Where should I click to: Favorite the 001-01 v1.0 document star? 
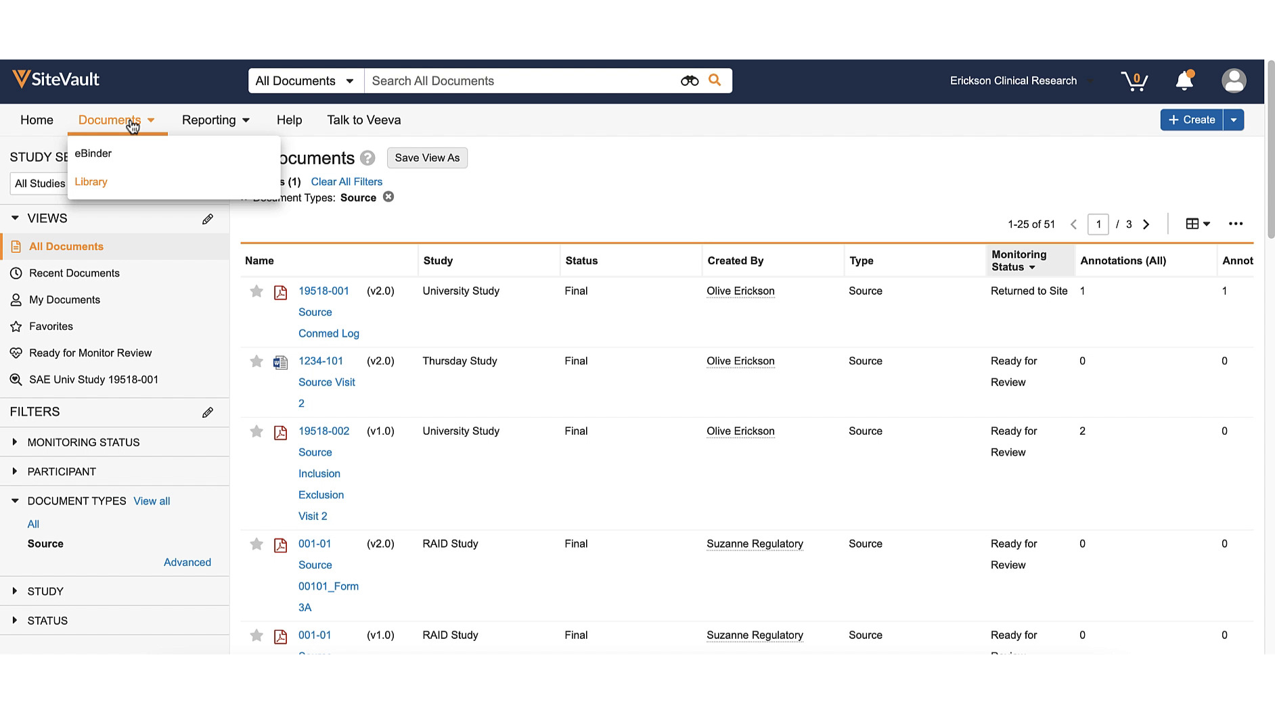click(x=256, y=636)
